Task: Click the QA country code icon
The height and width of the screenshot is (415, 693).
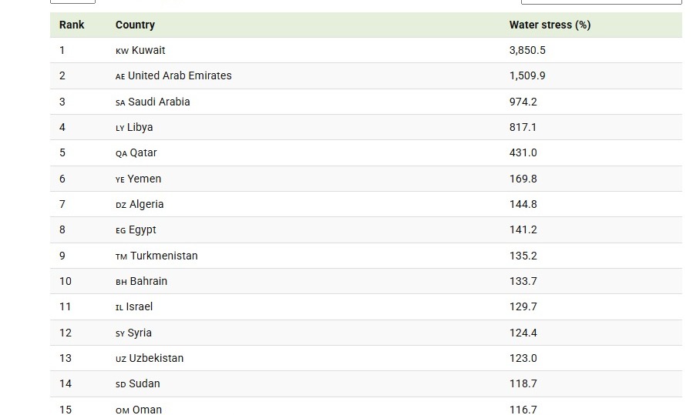Action: (121, 153)
